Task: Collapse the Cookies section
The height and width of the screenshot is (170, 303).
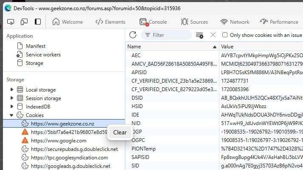Action: pyautogui.click(x=11, y=115)
